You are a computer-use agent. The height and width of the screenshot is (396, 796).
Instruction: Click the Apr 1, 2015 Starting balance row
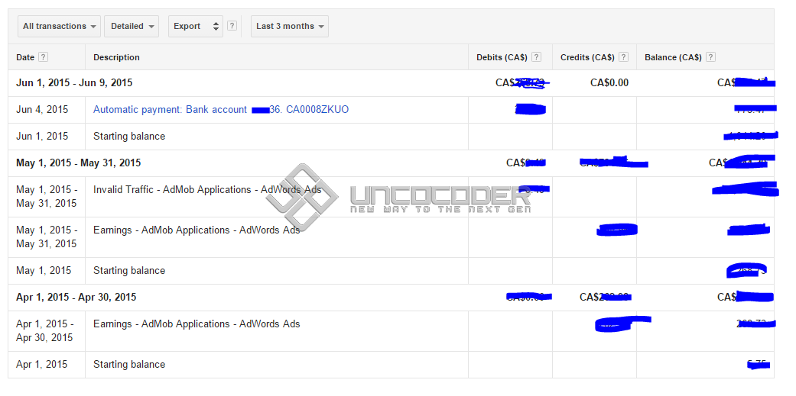391,365
